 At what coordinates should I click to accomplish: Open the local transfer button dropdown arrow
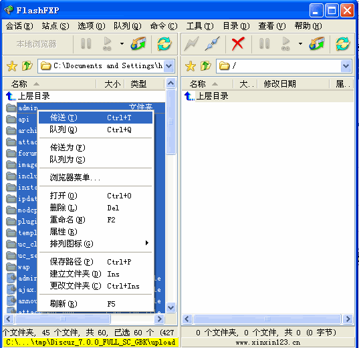point(122,43)
